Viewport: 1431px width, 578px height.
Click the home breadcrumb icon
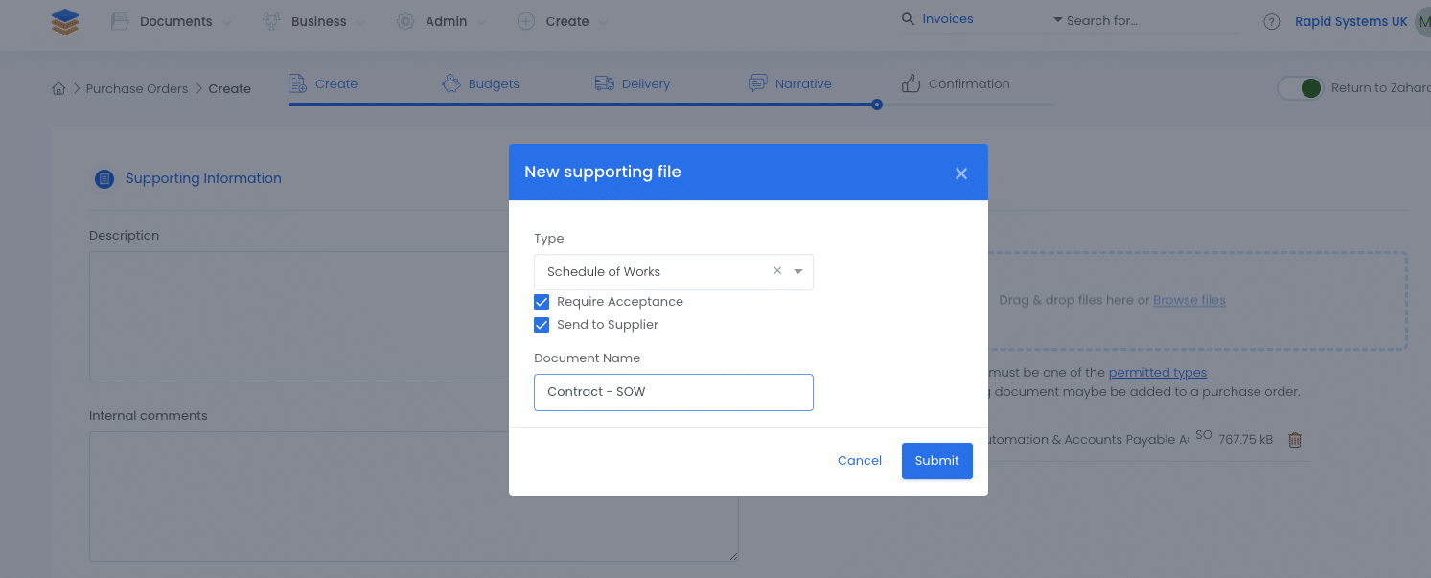[58, 88]
